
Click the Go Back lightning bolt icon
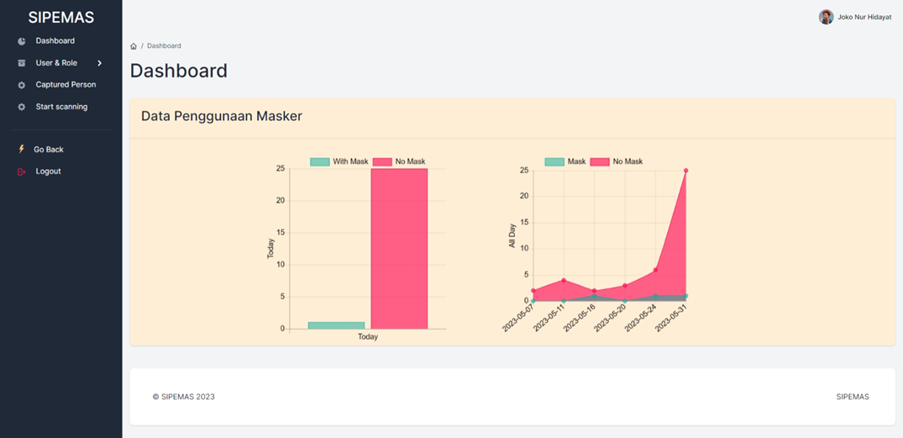tap(22, 149)
